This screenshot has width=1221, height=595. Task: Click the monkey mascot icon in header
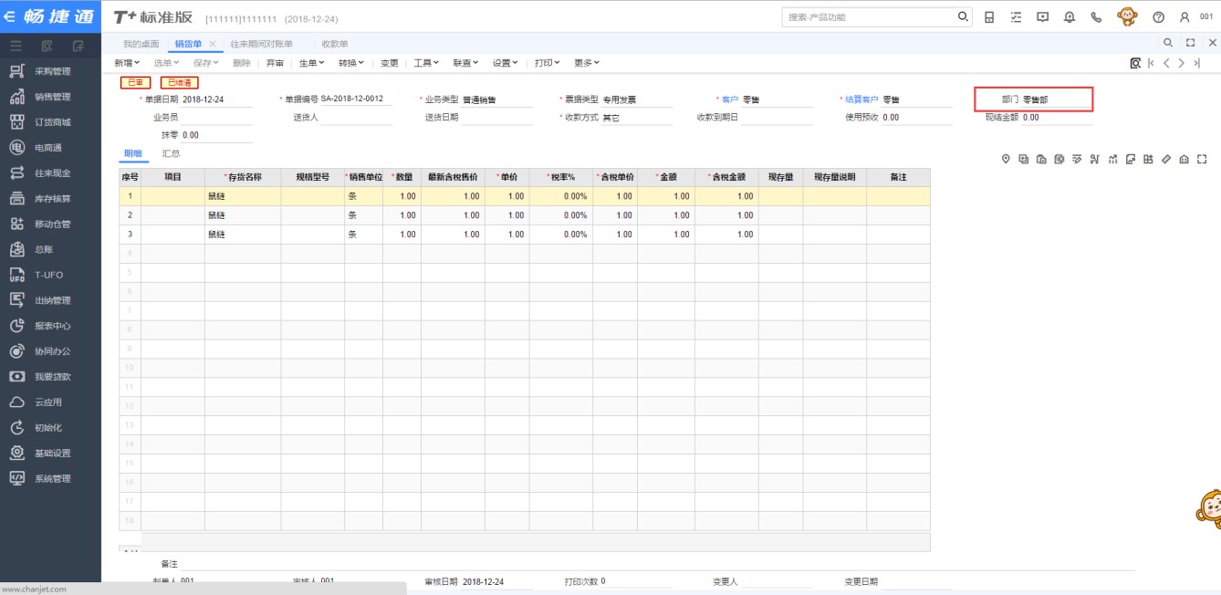[x=1127, y=17]
